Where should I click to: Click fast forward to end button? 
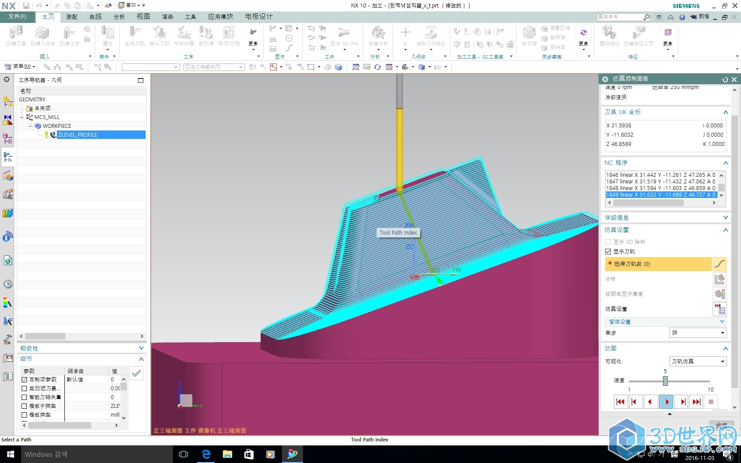pos(696,402)
